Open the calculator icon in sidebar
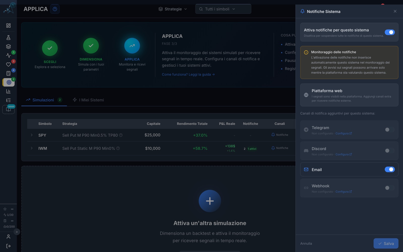Image resolution: width=403 pixels, height=252 pixels. (x=8, y=73)
